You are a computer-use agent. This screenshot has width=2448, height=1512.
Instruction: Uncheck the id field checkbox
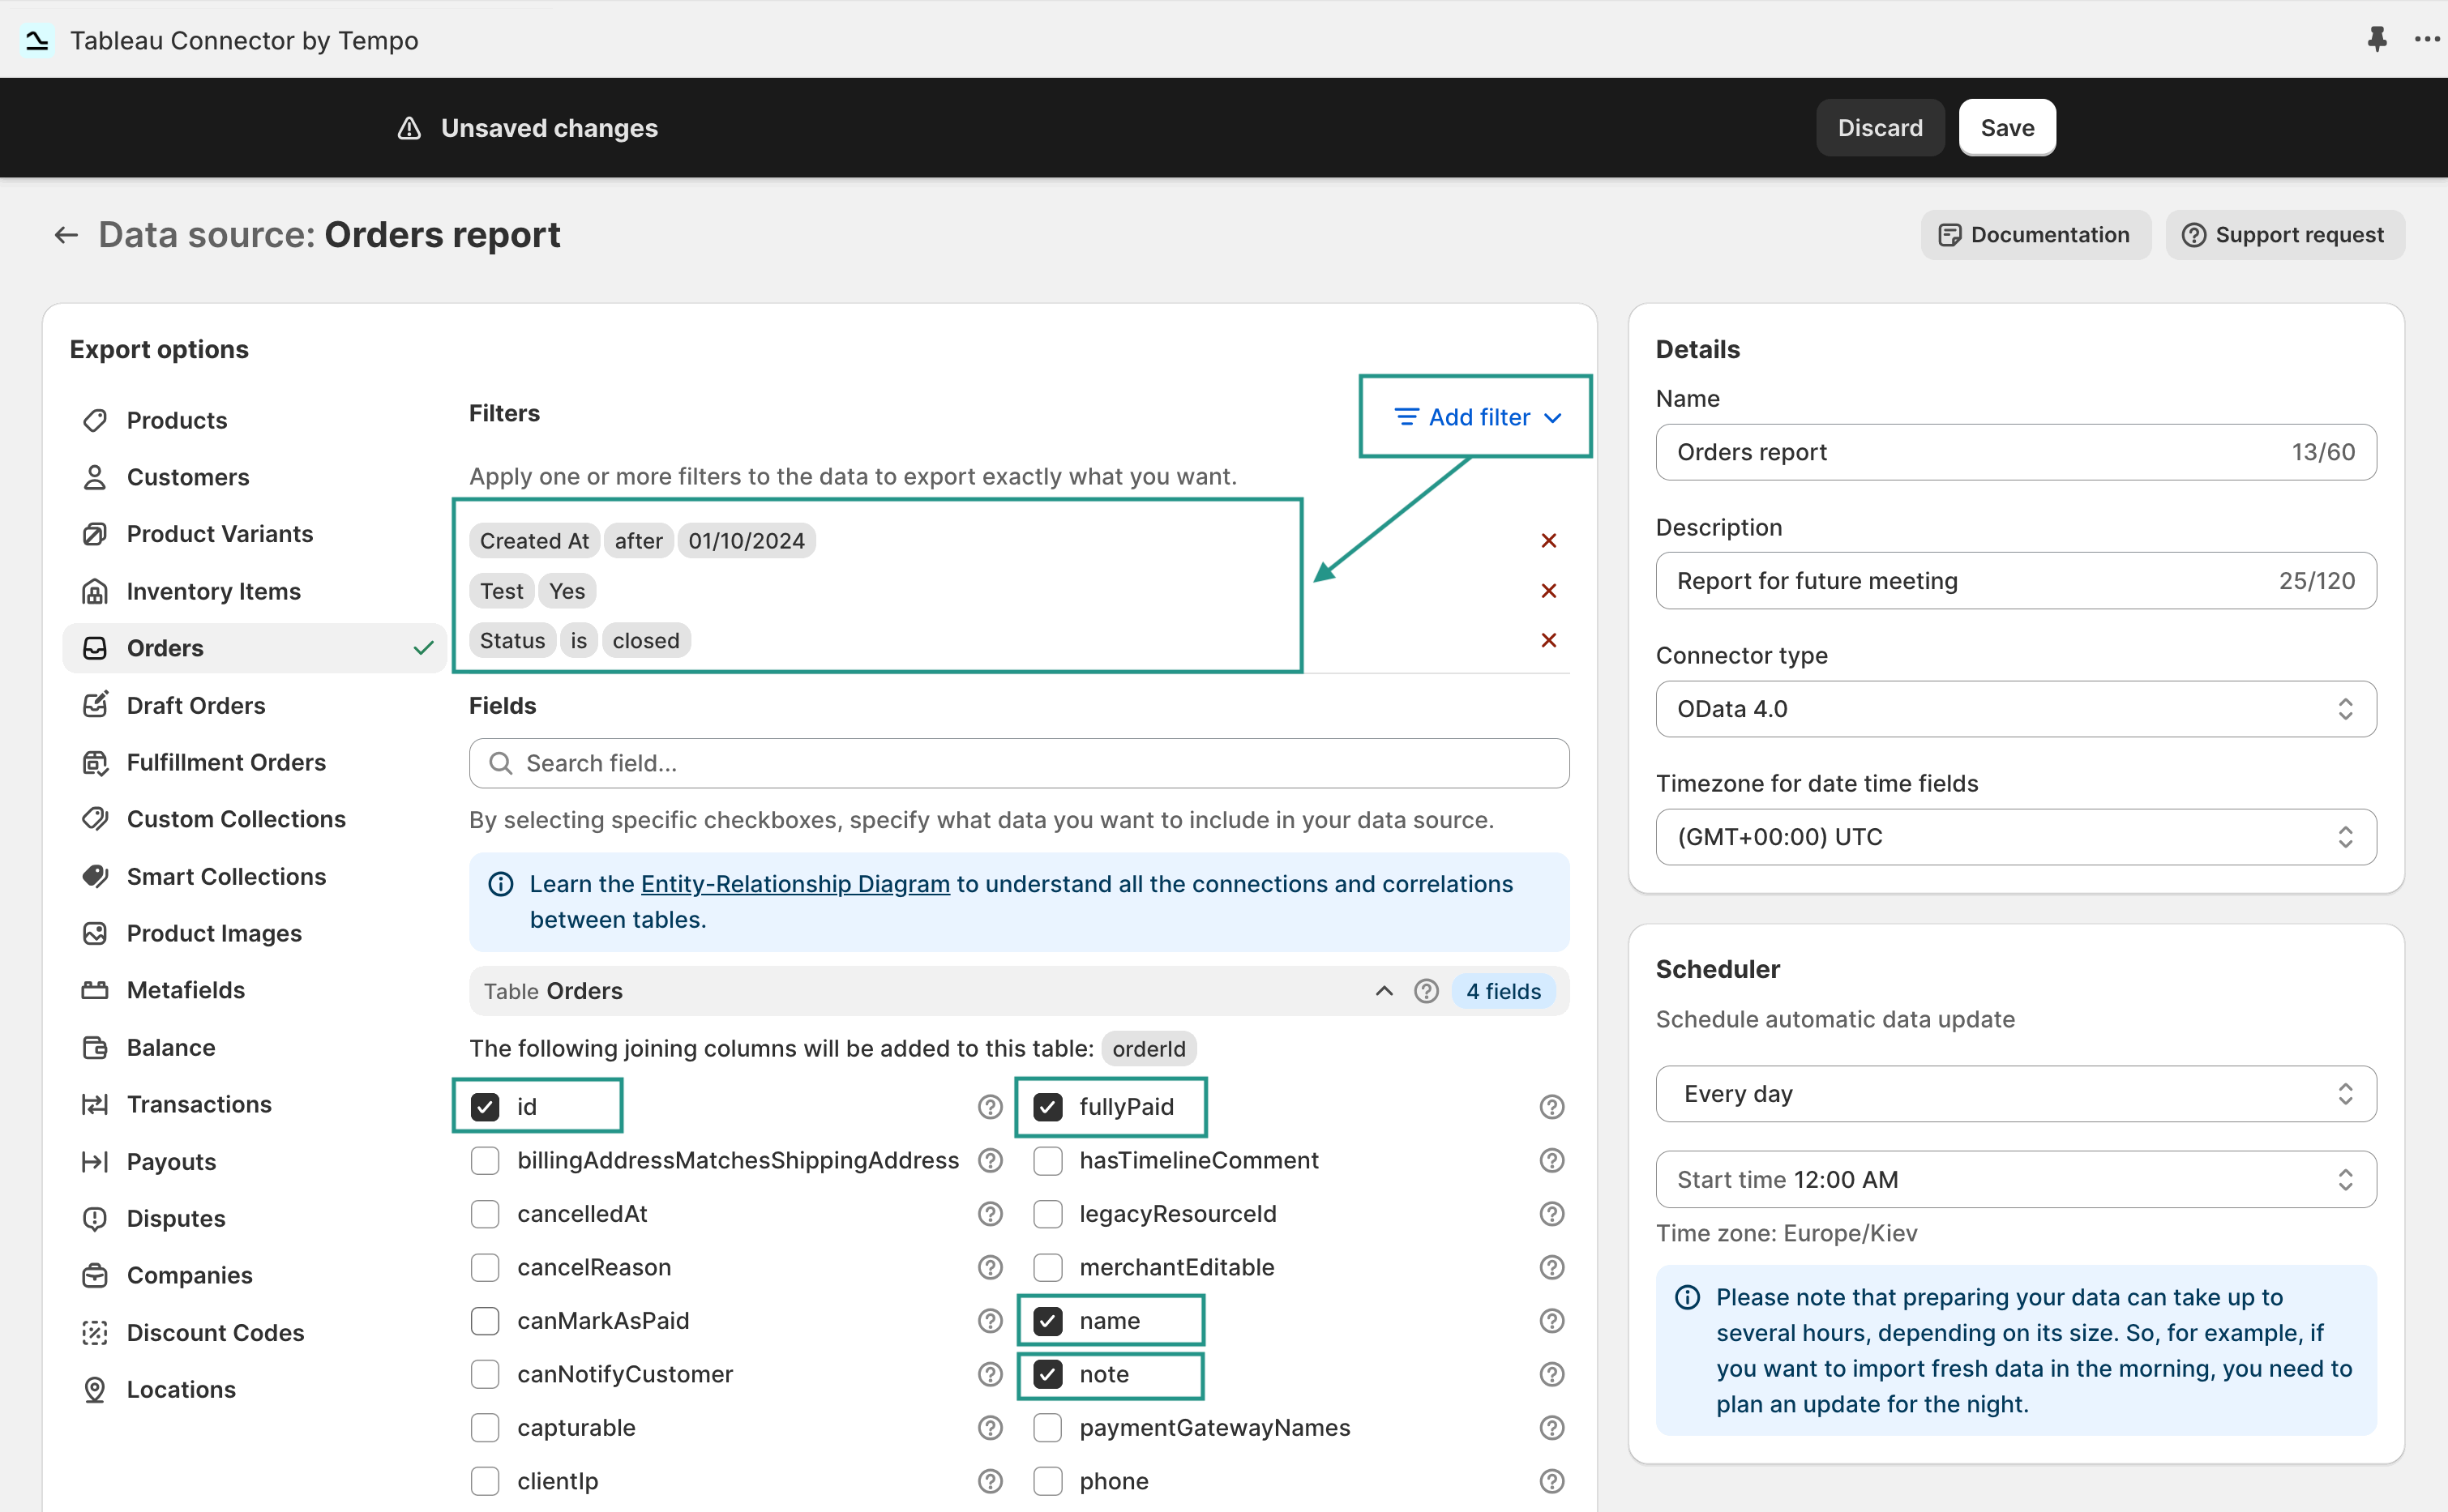pyautogui.click(x=486, y=1107)
